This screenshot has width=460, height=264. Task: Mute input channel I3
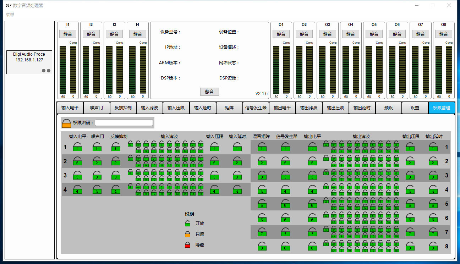tap(114, 34)
